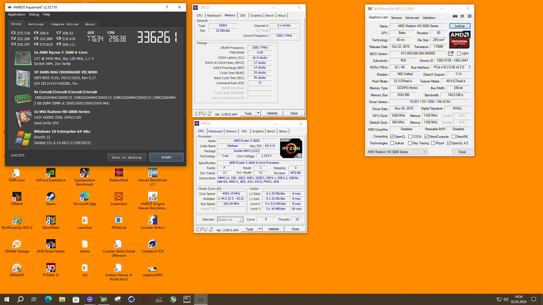Image resolution: width=543 pixels, height=305 pixels.
Task: Click START button in Aquamark
Action: click(x=166, y=157)
